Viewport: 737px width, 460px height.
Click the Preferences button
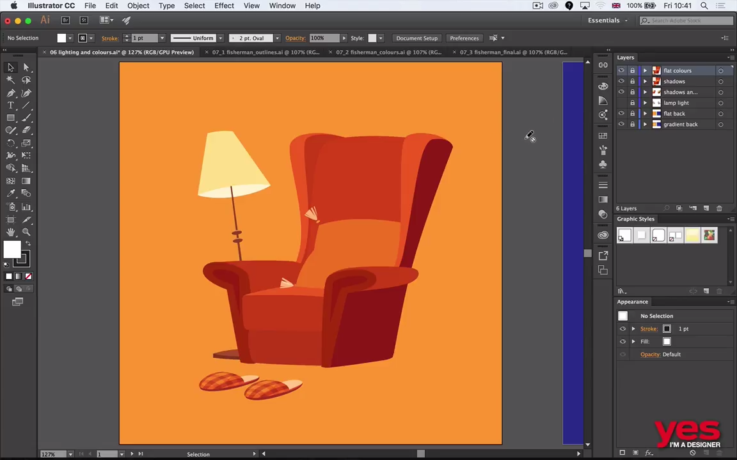(464, 38)
